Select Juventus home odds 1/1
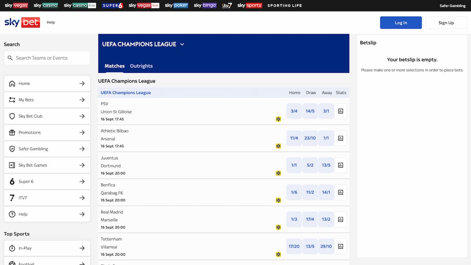The height and width of the screenshot is (265, 471). pyautogui.click(x=294, y=165)
